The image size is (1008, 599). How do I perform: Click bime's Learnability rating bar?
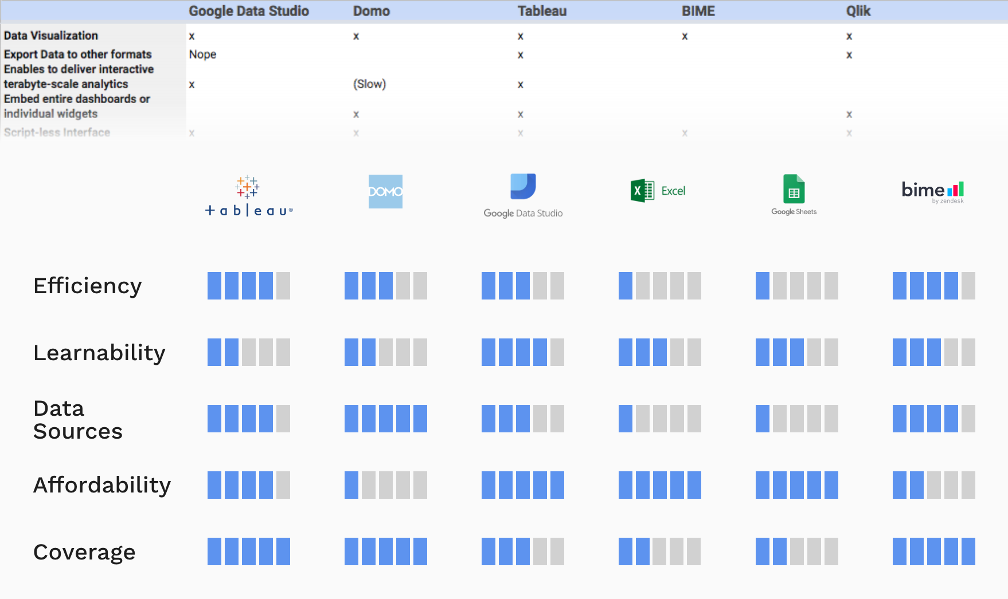point(934,352)
